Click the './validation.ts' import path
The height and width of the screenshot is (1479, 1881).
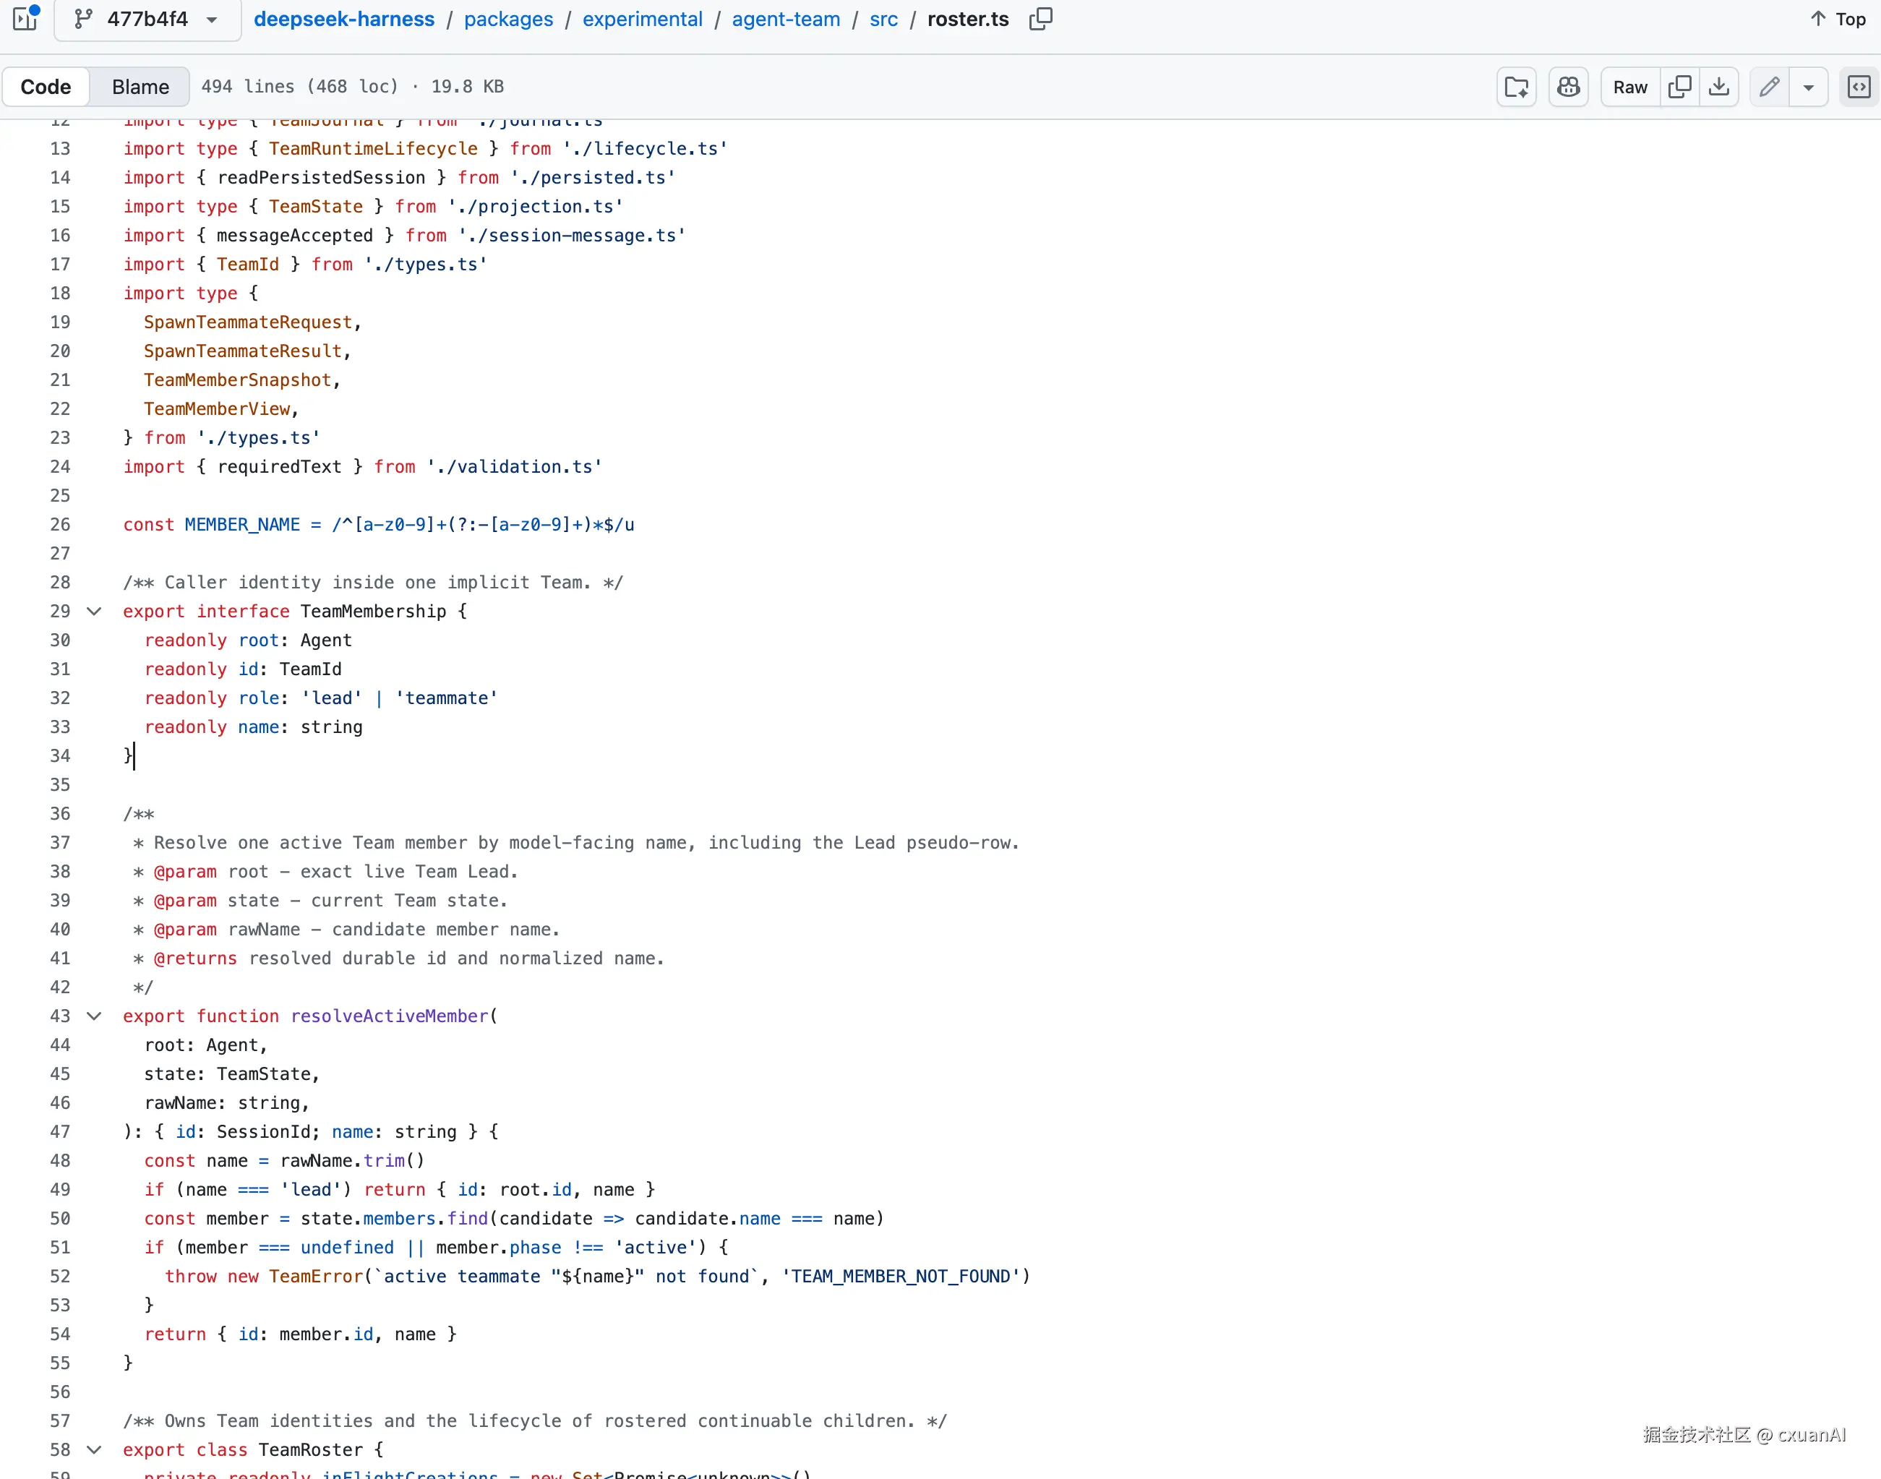pos(515,467)
